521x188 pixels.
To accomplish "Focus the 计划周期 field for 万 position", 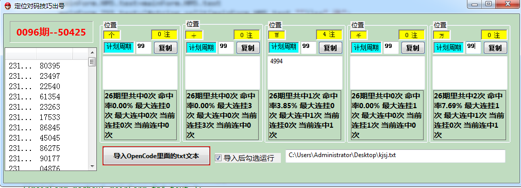I will pyautogui.click(x=474, y=47).
